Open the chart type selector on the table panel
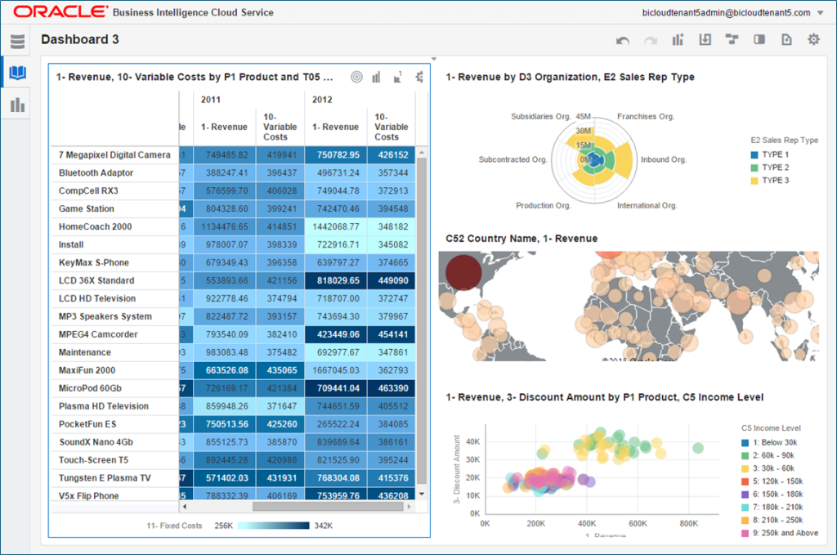 (377, 76)
